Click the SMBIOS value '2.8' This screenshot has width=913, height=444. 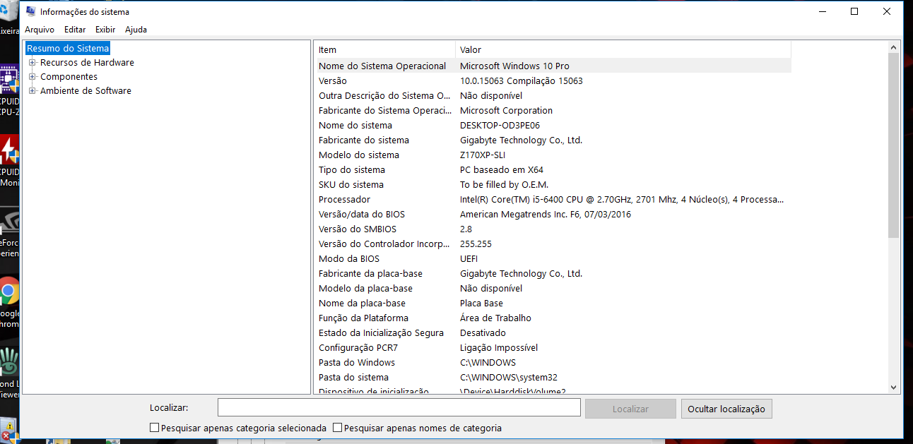(x=466, y=229)
